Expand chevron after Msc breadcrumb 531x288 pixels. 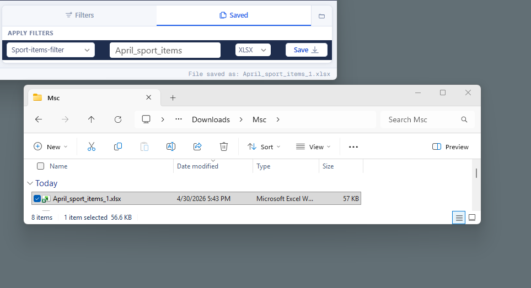(x=278, y=119)
